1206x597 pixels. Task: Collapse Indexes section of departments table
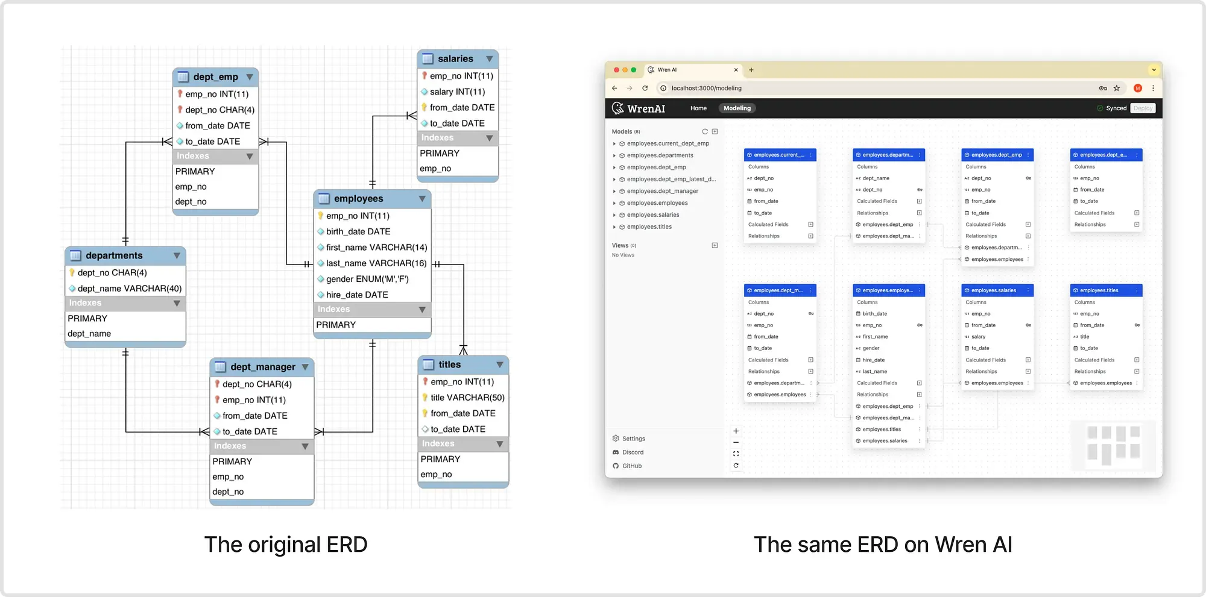177,303
